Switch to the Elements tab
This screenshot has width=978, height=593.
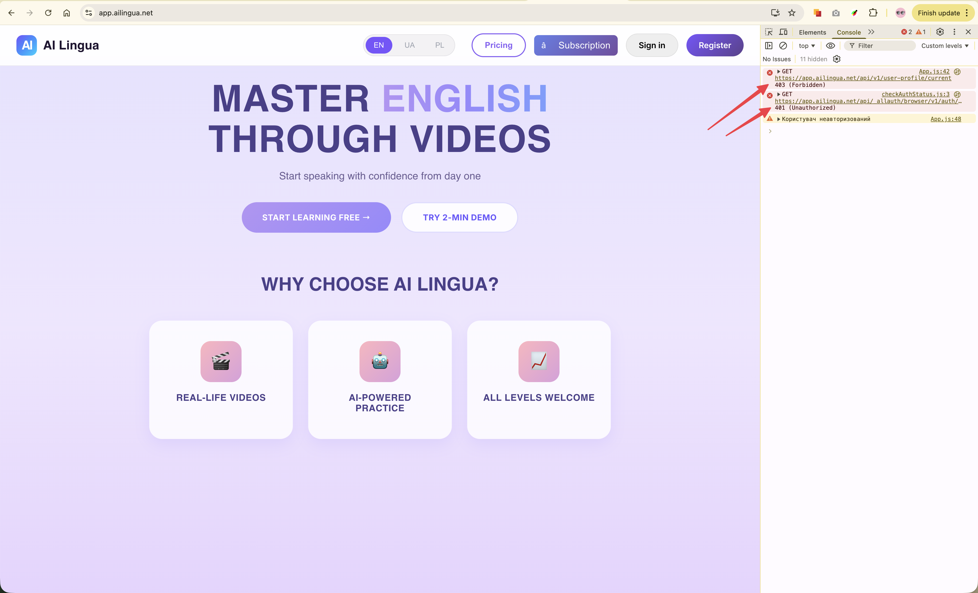[x=812, y=33]
